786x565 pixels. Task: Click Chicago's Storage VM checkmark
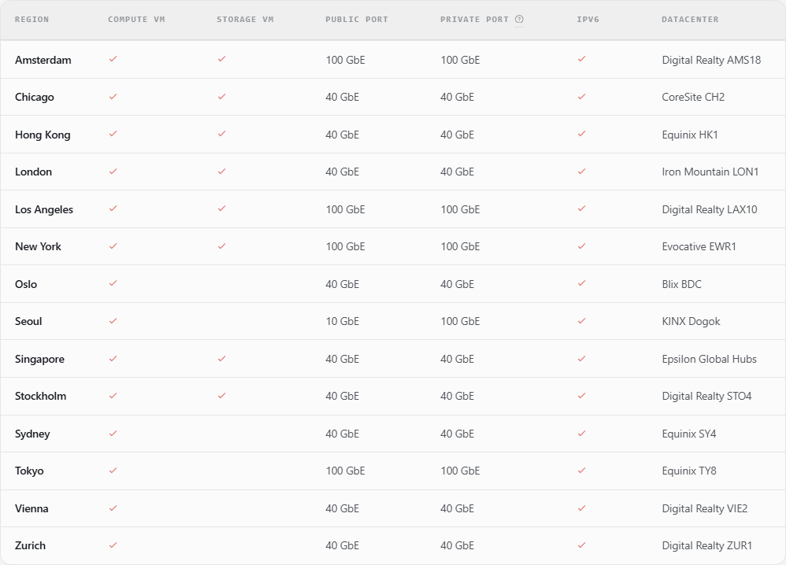222,97
